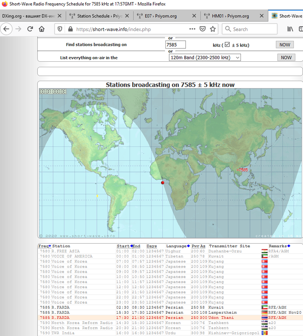This screenshot has height=336, width=303.
Task: Close the HM01 Priyom.org tab
Action: (x=261, y=16)
